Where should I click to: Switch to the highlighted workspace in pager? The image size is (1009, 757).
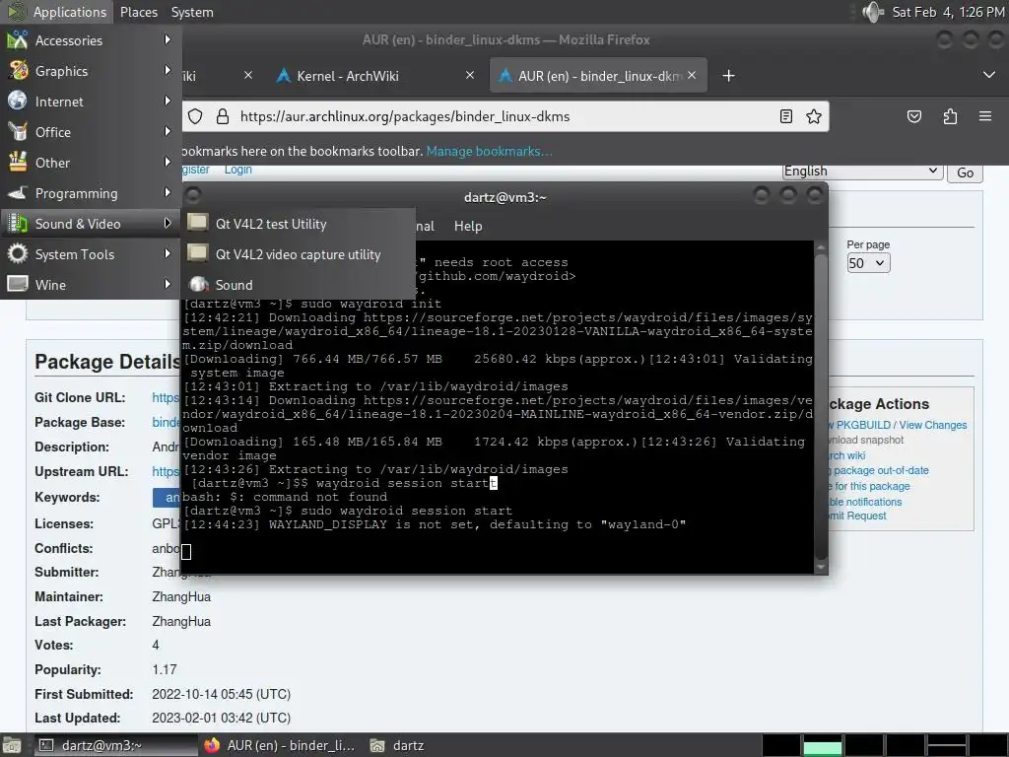(x=823, y=745)
